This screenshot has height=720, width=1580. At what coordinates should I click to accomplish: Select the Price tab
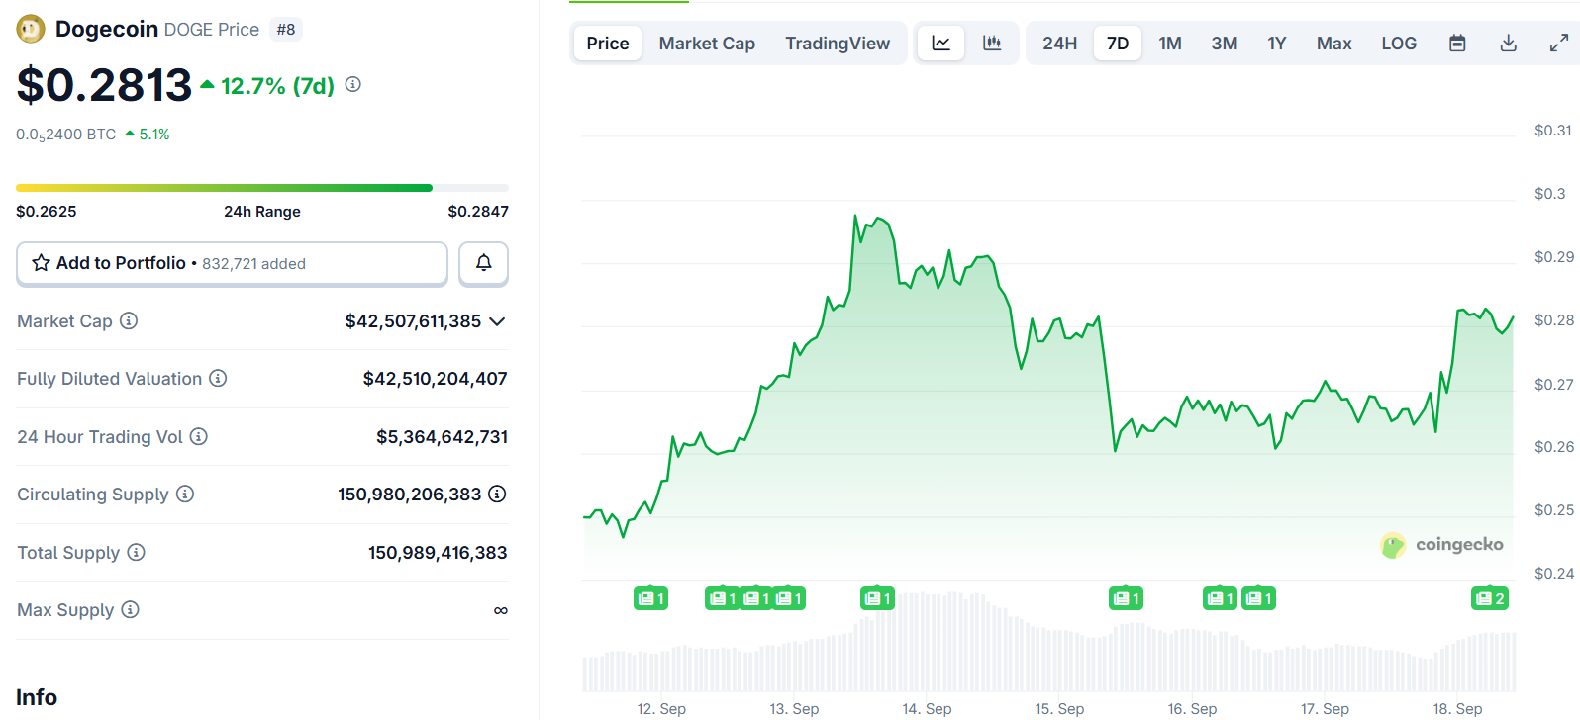(x=608, y=44)
